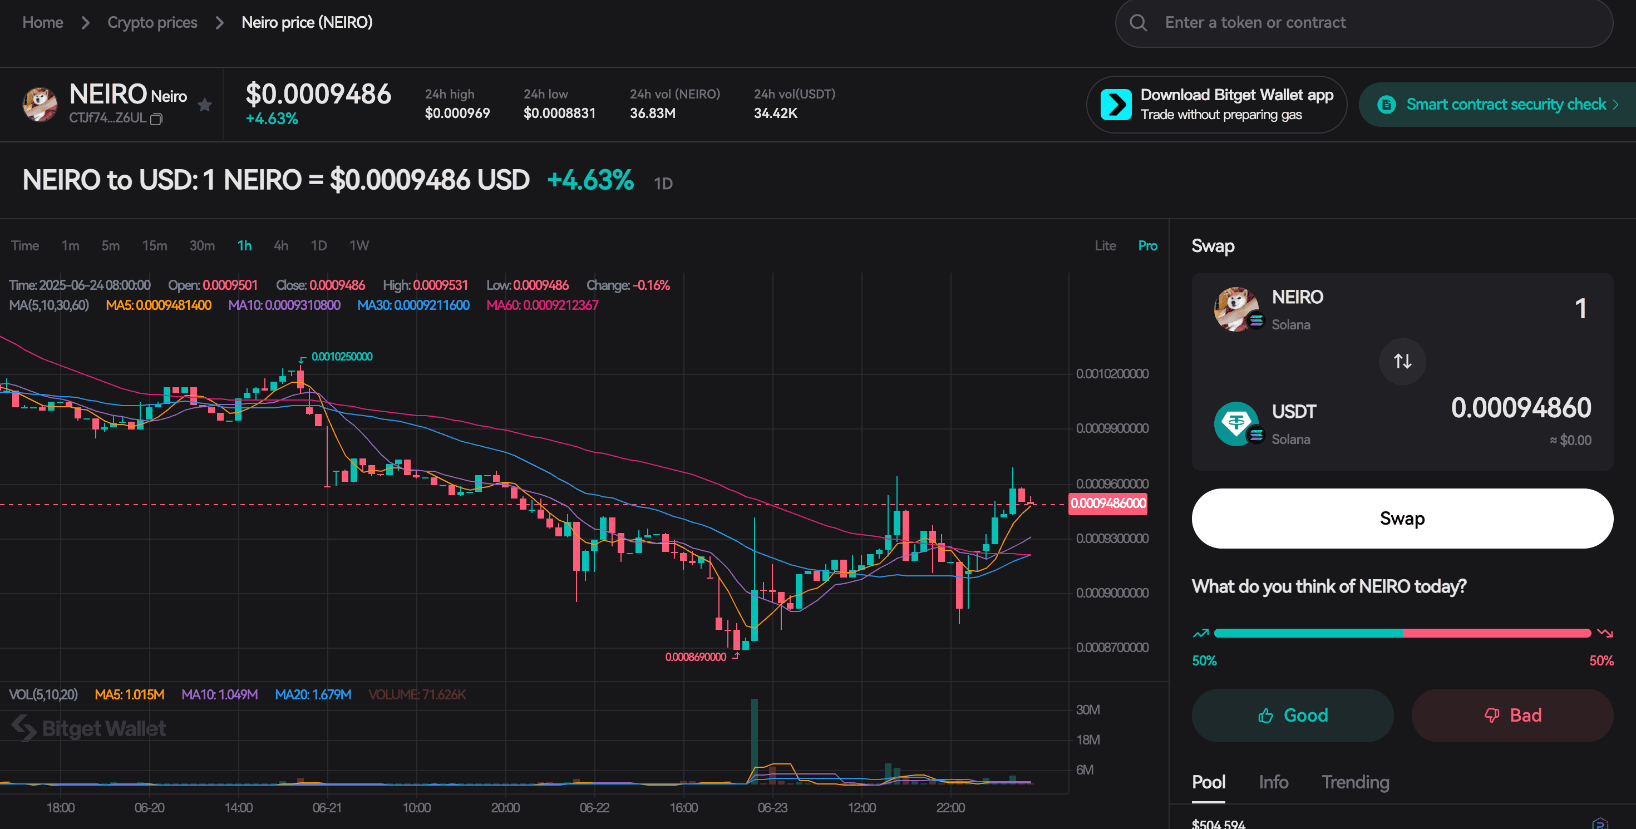Open Smart contract security check
Viewport: 1636px width, 829px height.
(x=1497, y=105)
